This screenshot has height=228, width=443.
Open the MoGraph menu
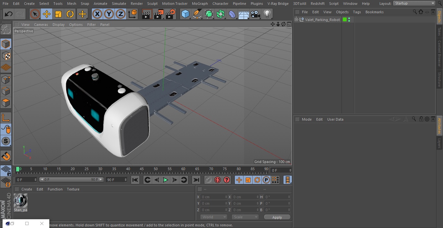(200, 4)
